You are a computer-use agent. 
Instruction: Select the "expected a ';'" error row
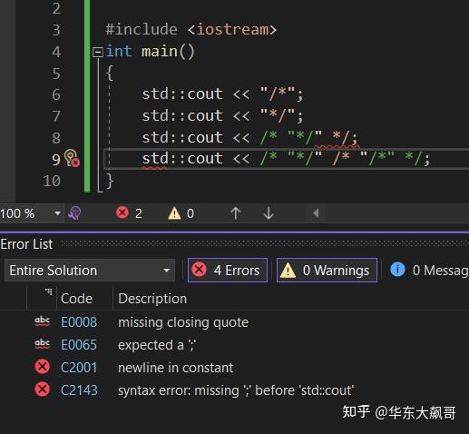click(x=234, y=345)
